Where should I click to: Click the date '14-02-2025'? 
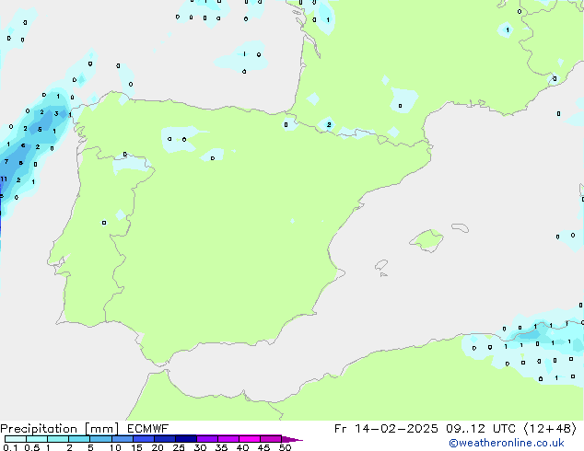pos(396,429)
